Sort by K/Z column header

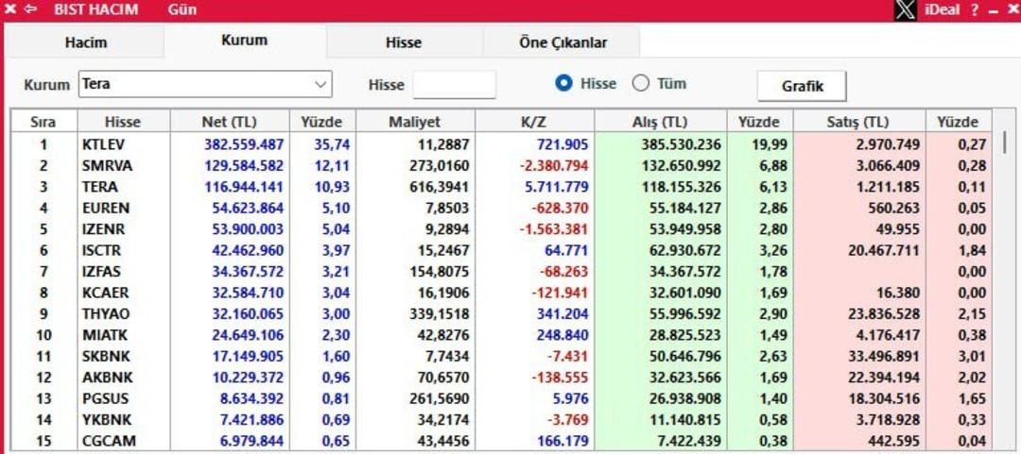point(534,122)
